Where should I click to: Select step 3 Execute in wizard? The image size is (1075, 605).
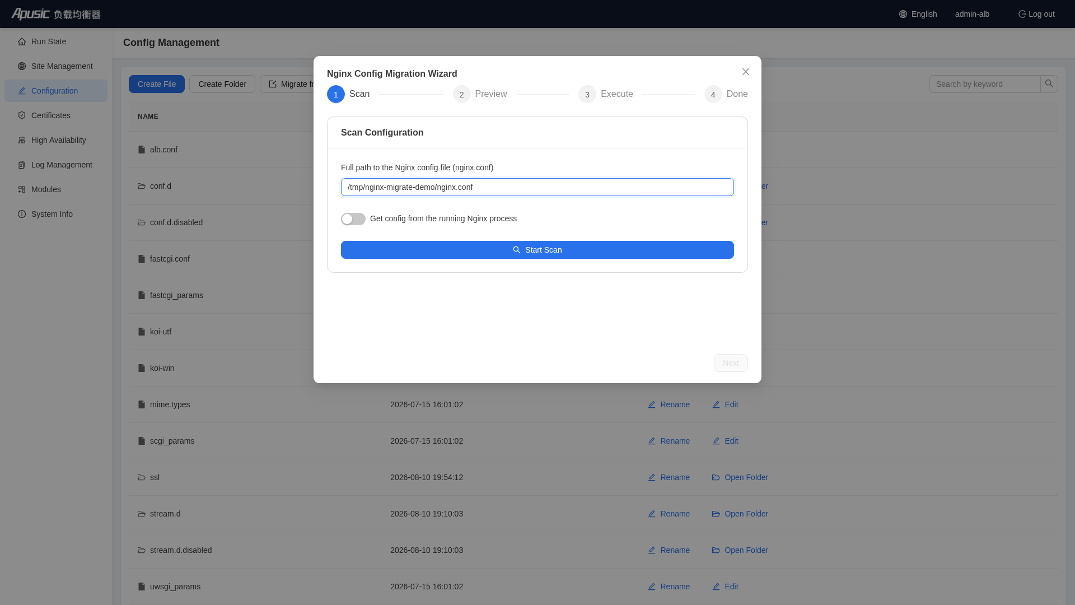(606, 94)
